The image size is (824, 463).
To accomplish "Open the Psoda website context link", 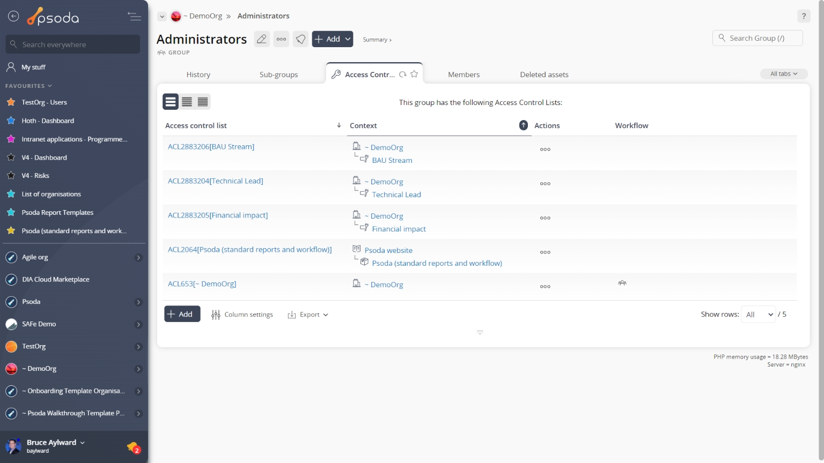I will click(x=388, y=250).
